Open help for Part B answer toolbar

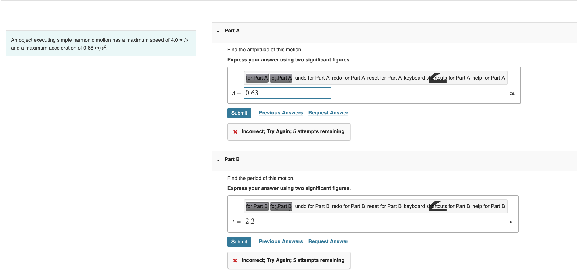pos(489,206)
